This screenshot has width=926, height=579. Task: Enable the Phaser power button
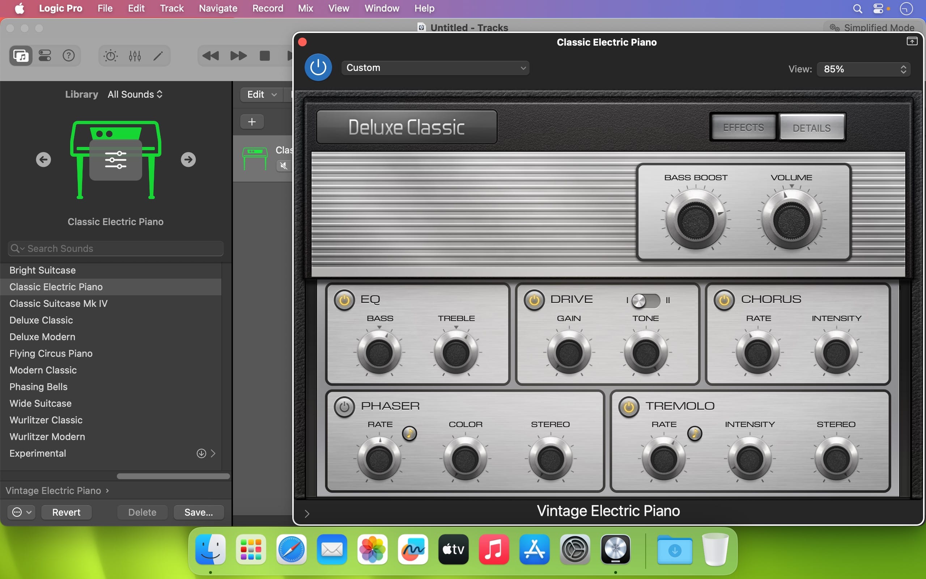[x=344, y=407]
